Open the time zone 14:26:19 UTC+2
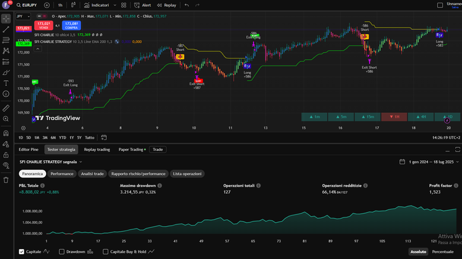Viewport: 462px width, 259px height. [446, 138]
